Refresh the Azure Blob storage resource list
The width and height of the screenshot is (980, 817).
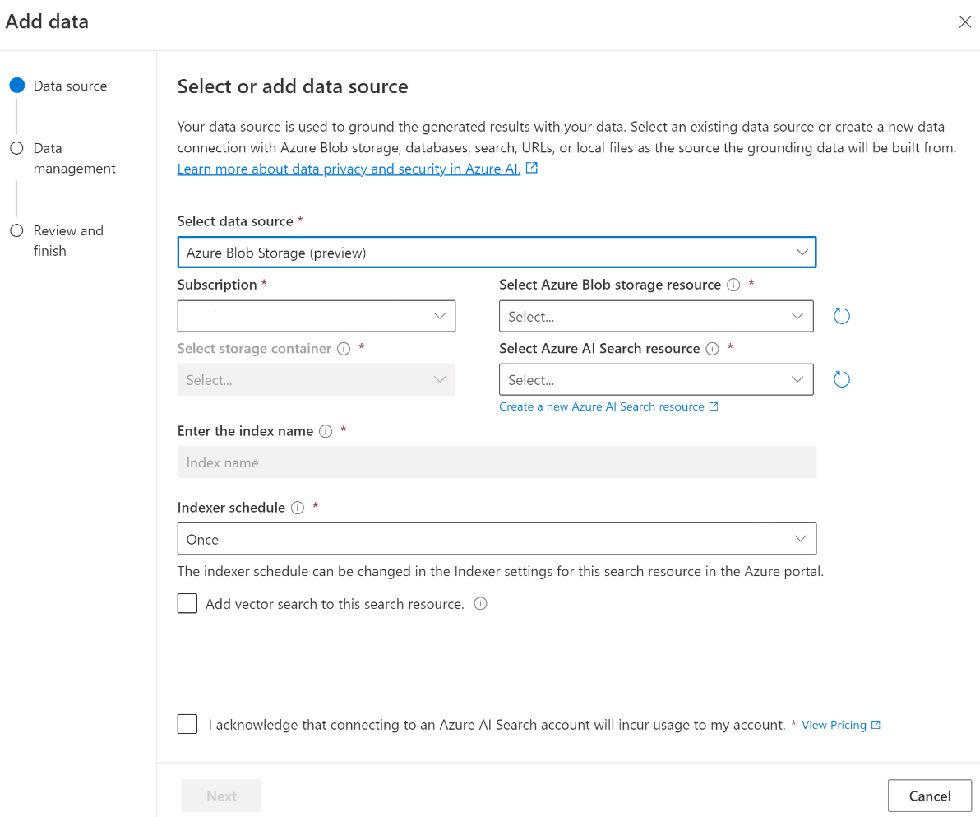point(841,316)
